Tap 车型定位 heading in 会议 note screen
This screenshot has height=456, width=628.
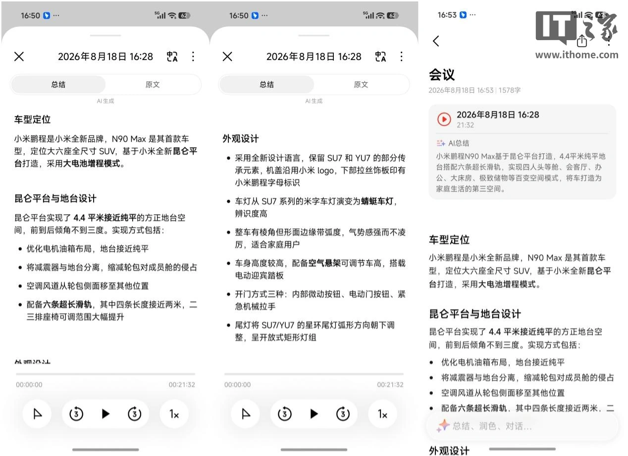(x=449, y=240)
